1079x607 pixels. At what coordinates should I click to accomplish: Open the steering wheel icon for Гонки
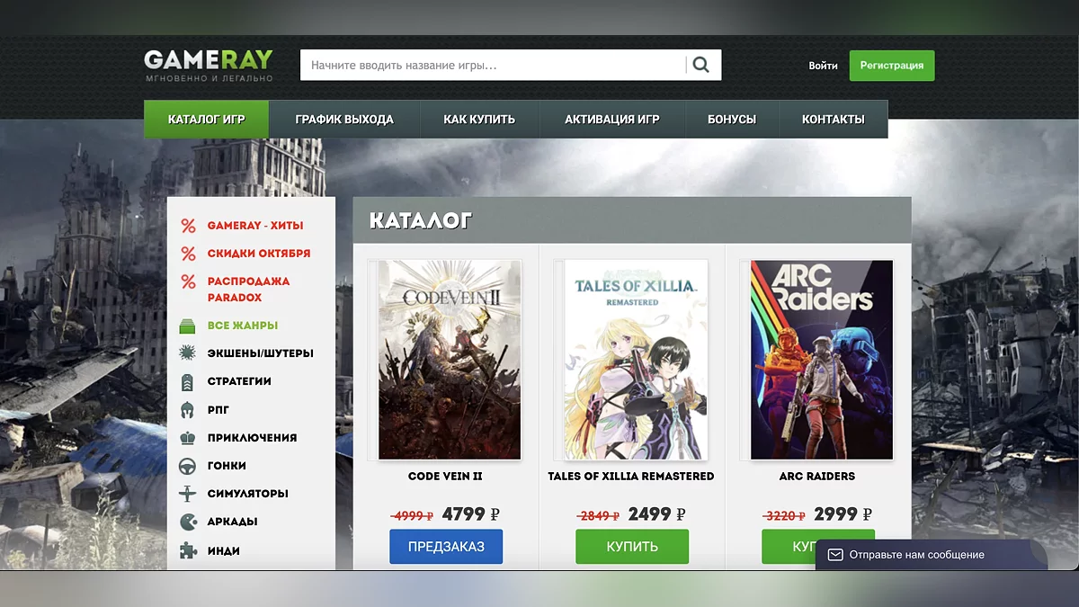point(188,466)
